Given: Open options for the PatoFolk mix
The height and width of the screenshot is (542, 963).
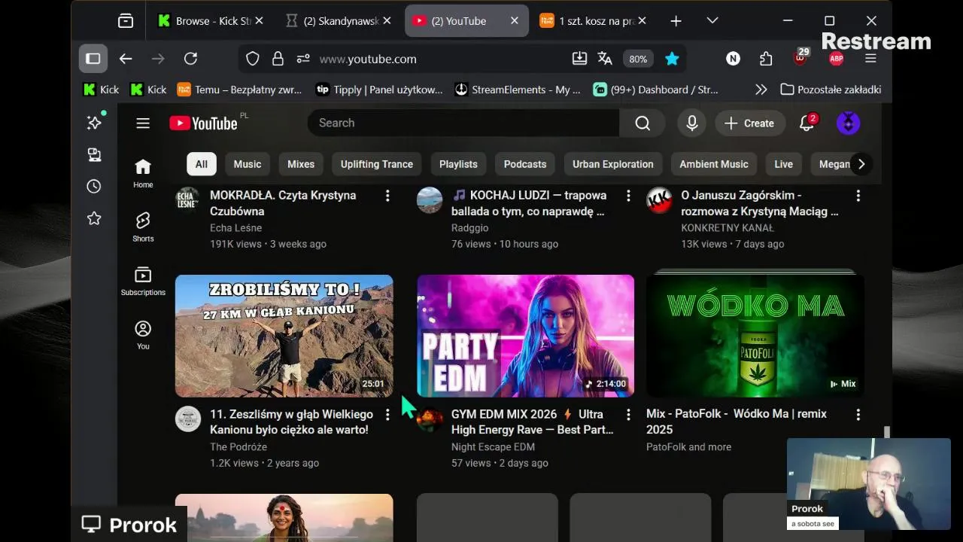Looking at the screenshot, I should coord(858,415).
